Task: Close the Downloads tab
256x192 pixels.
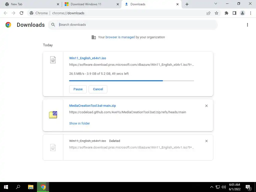Action: click(x=177, y=4)
